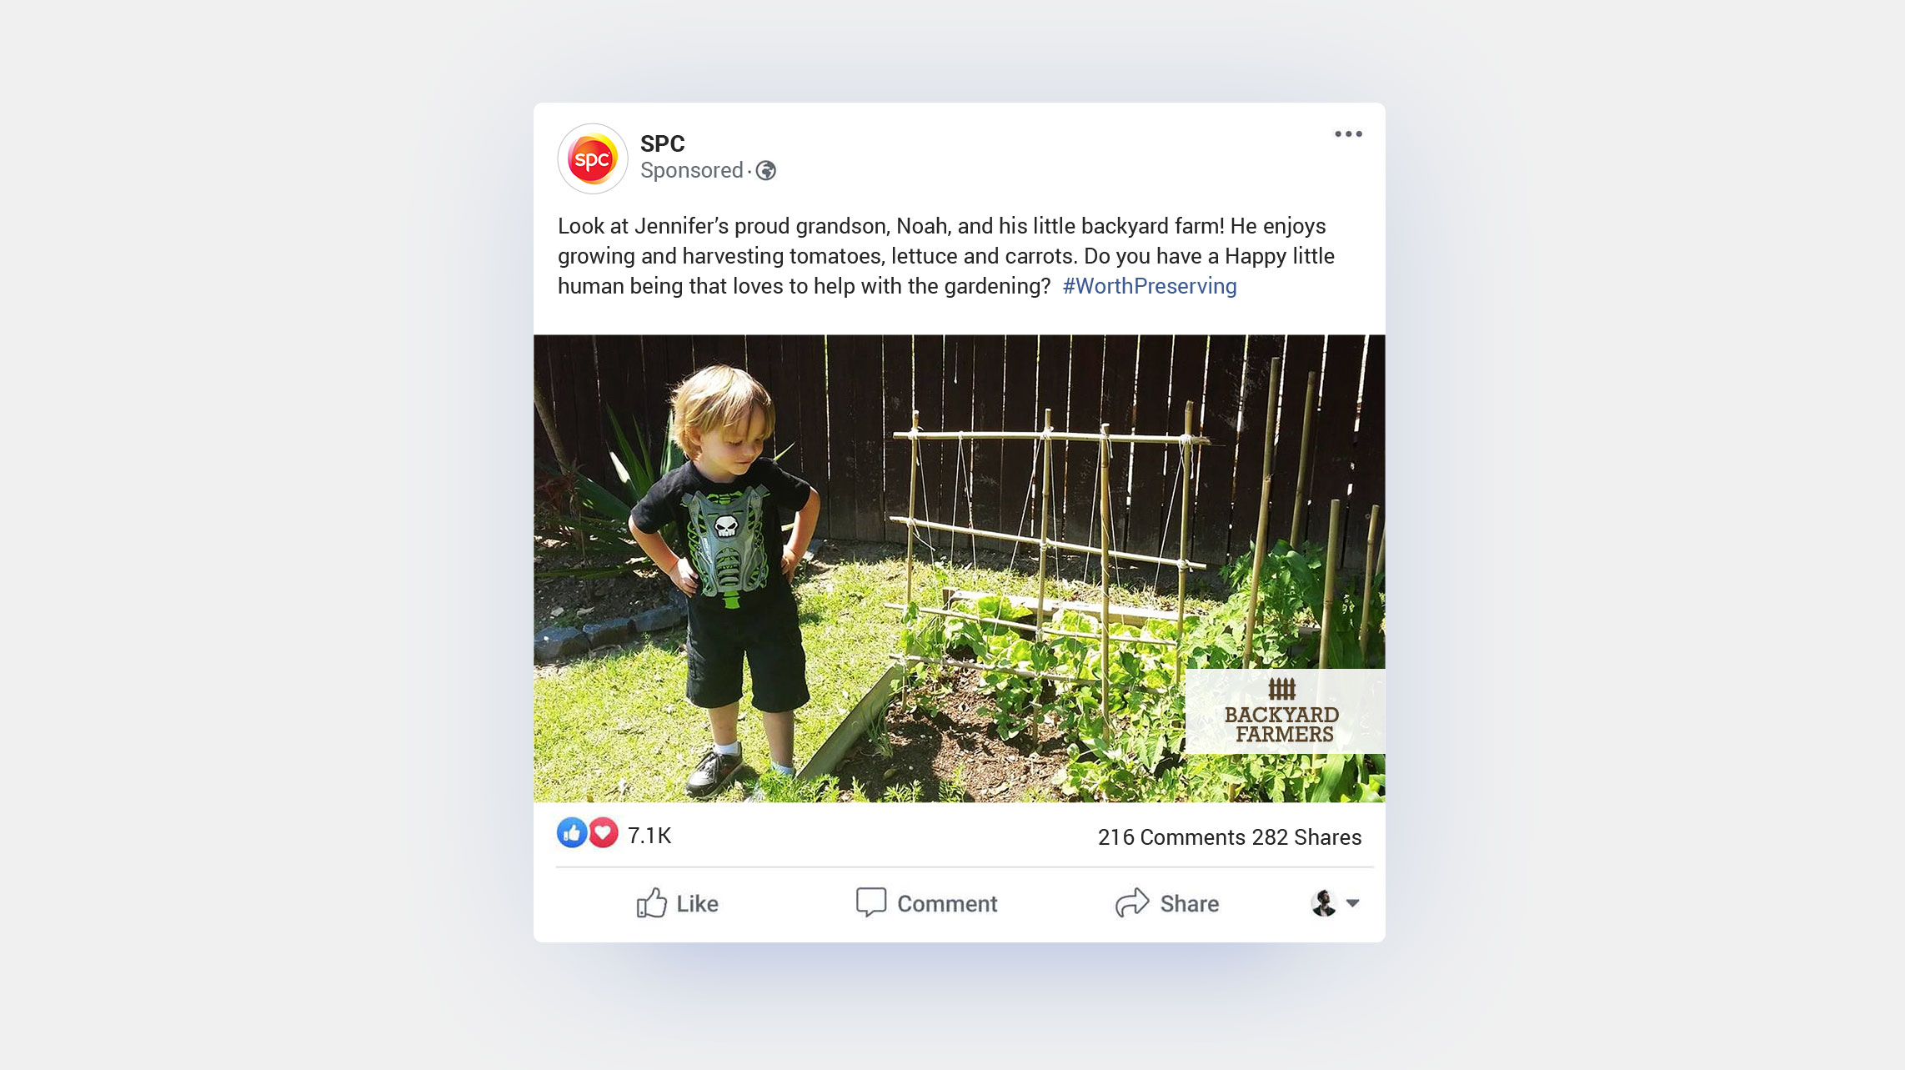Open the SPC page name link

pos(663,143)
